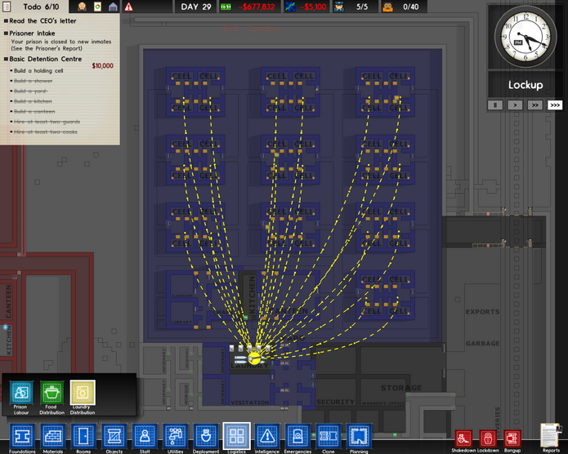Click the 'Build a holding cell' objective
568x454 pixels.
coord(38,70)
